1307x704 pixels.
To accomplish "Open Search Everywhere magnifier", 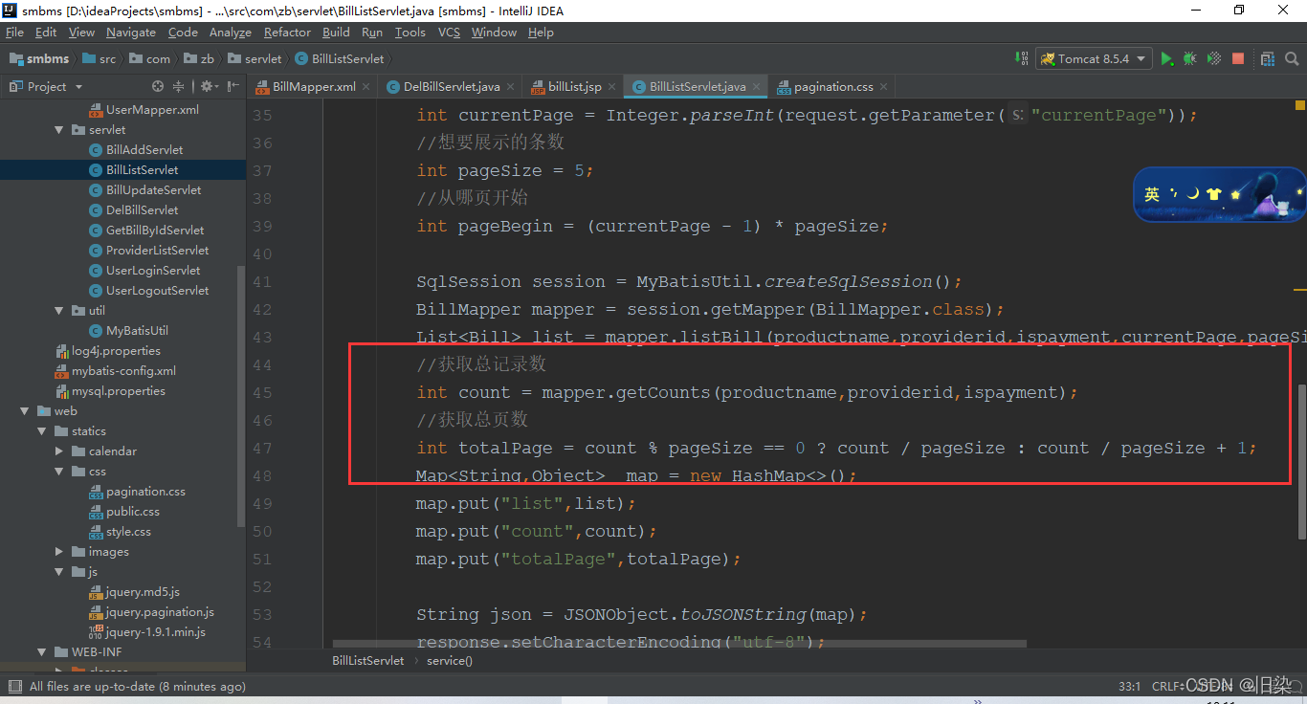I will click(1291, 58).
